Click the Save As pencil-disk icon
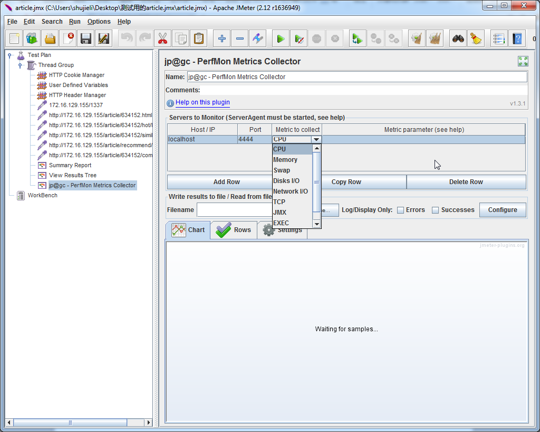540x432 pixels. click(104, 39)
